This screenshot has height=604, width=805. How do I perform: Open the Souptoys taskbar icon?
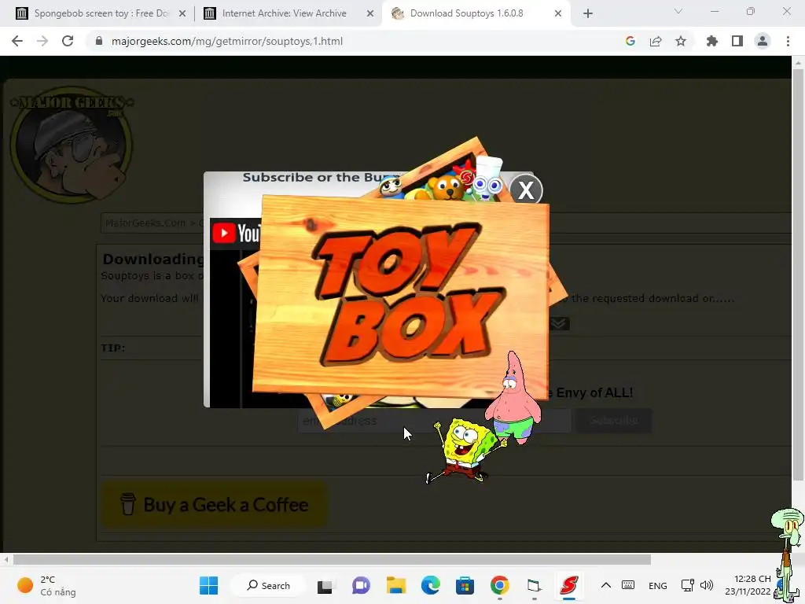coord(569,585)
